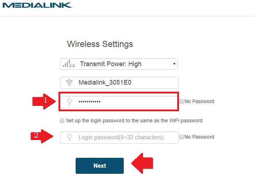Click the key icon in WiFi password field
The width and height of the screenshot is (255, 177).
pos(70,102)
